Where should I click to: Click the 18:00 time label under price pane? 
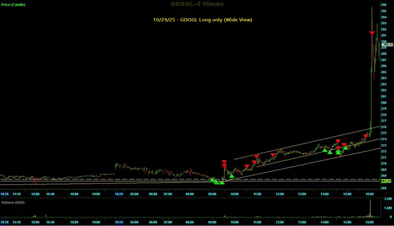click(74, 194)
